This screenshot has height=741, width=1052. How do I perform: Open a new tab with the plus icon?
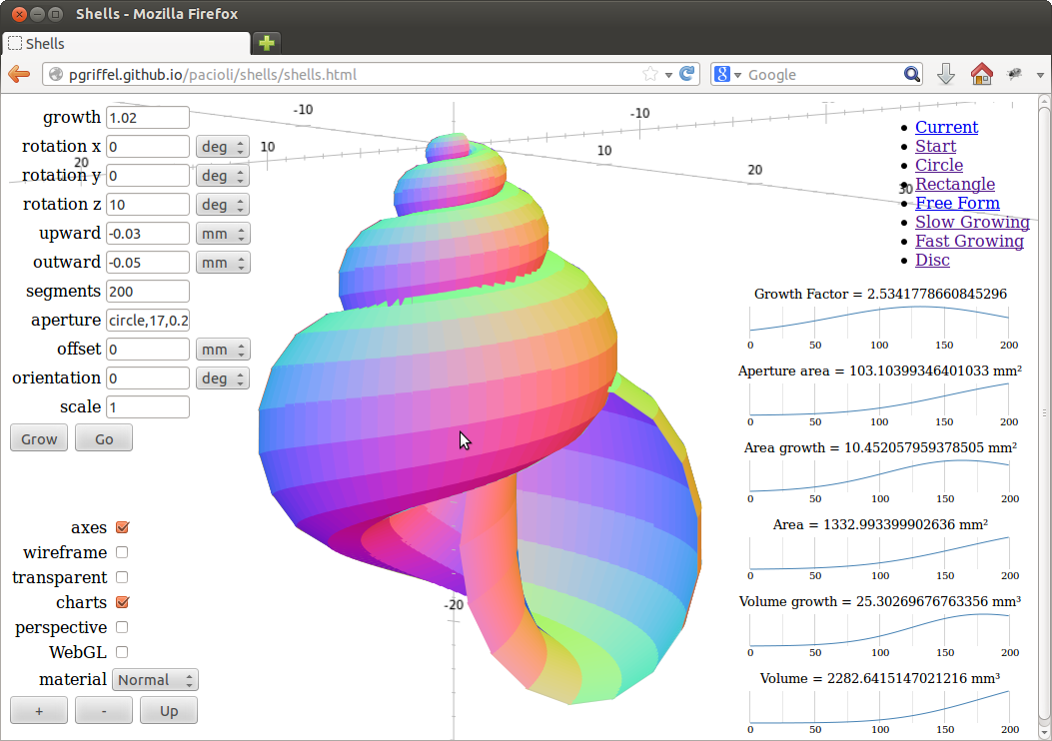coord(266,44)
